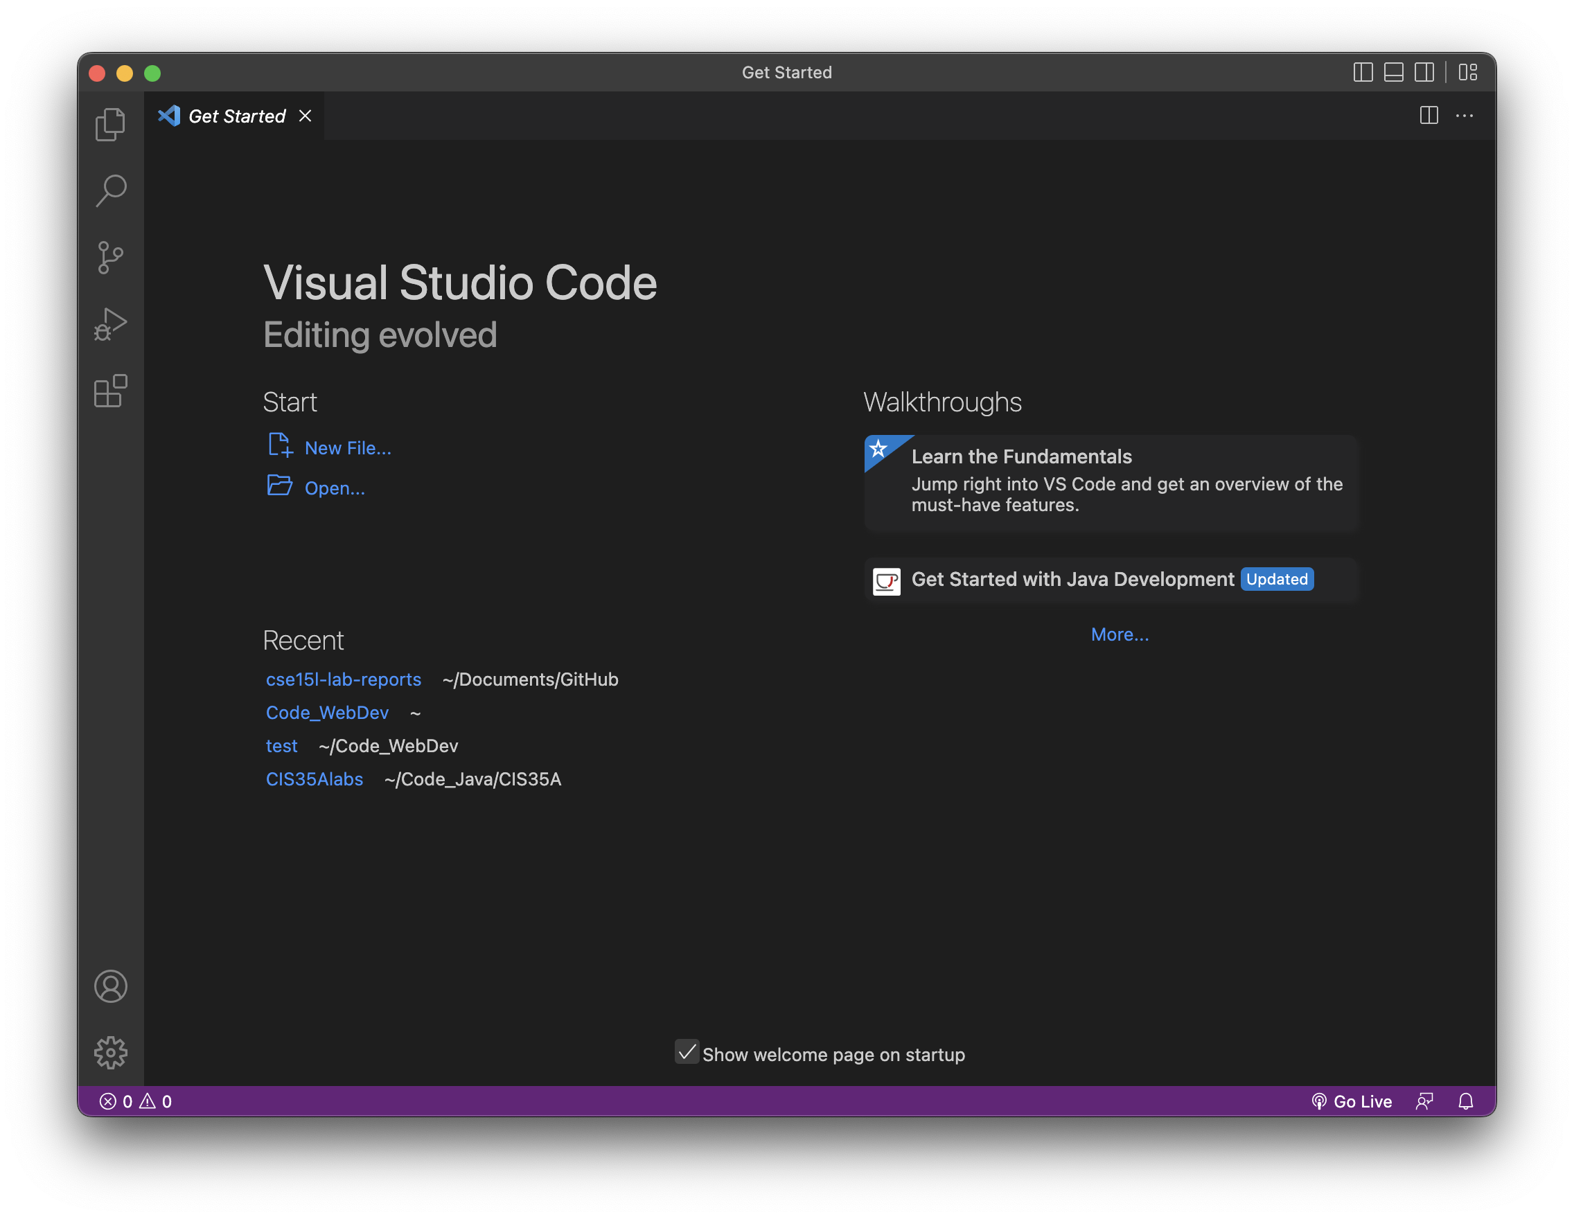Click the star badge on Fundamentals walkthrough
This screenshot has height=1219, width=1574.
878,450
